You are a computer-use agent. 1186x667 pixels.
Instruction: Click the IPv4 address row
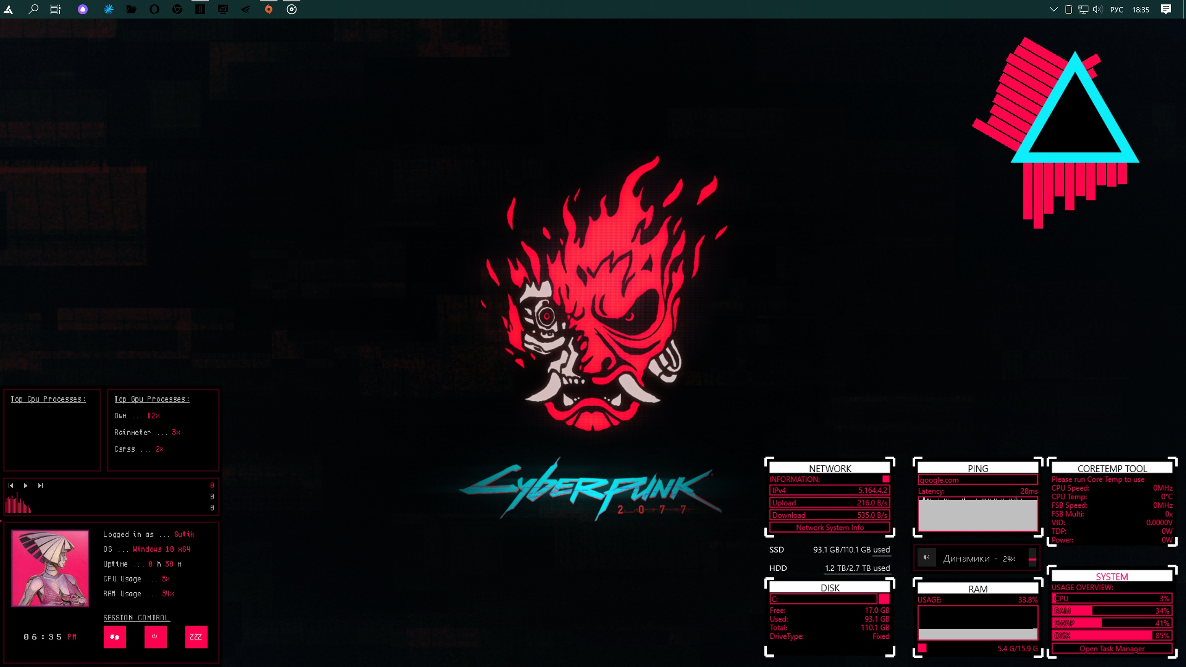click(829, 490)
